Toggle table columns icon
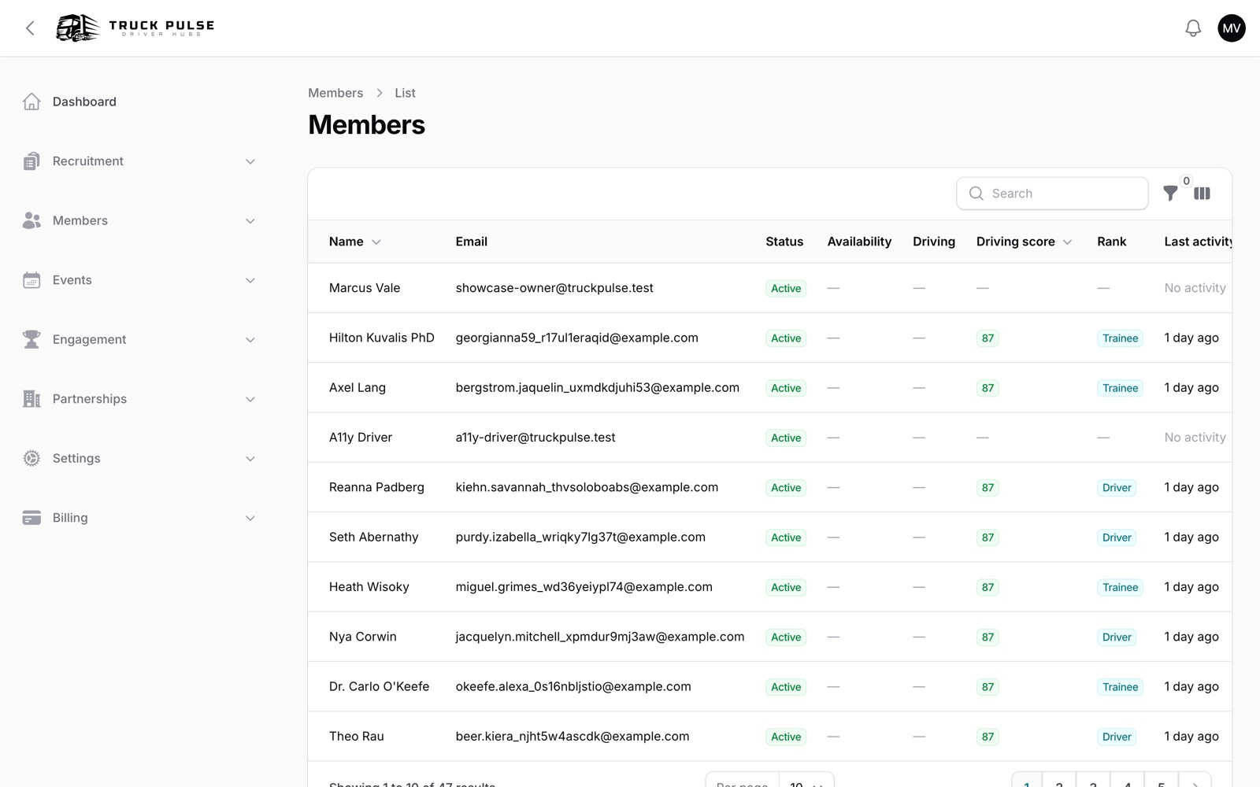The image size is (1260, 787). click(1202, 194)
